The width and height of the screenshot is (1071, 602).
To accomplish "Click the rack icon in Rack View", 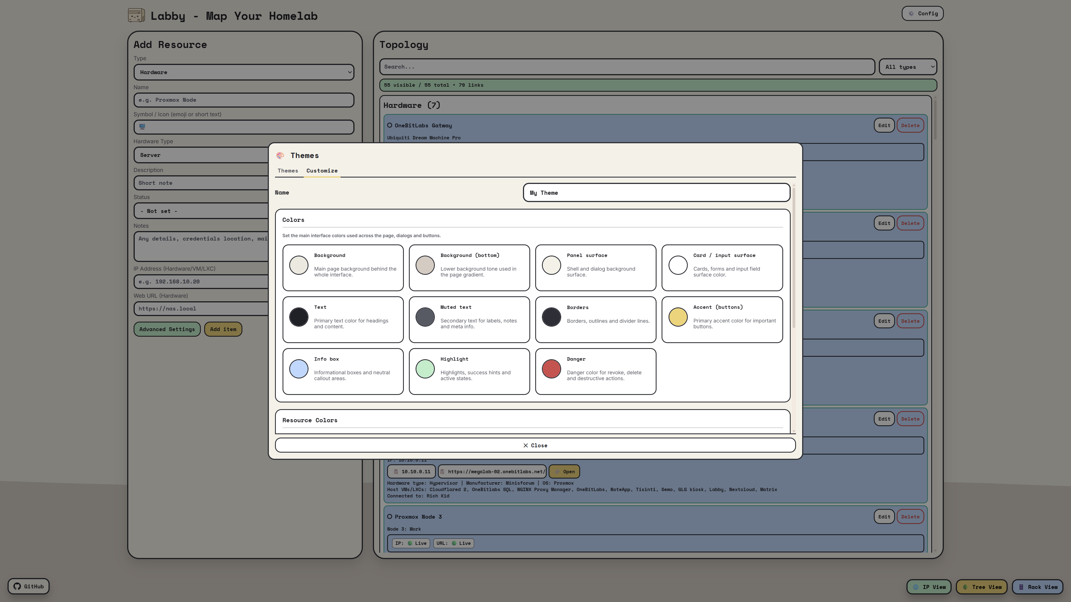I will coord(1021,587).
